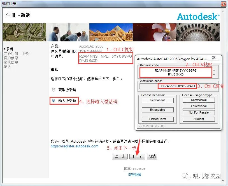Click the AGAIN 18.03.2005 label in keygen

pyautogui.click(x=152, y=126)
